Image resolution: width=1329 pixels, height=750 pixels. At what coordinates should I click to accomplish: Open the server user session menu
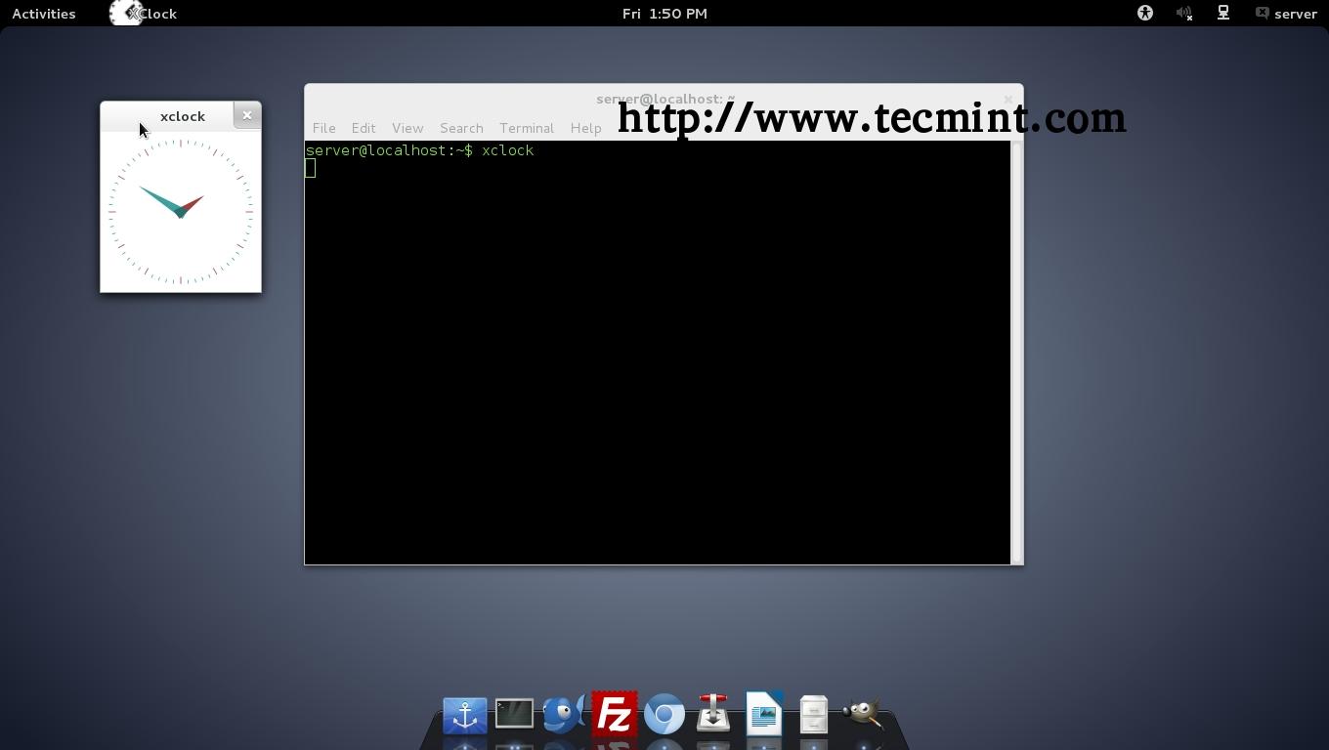1286,13
